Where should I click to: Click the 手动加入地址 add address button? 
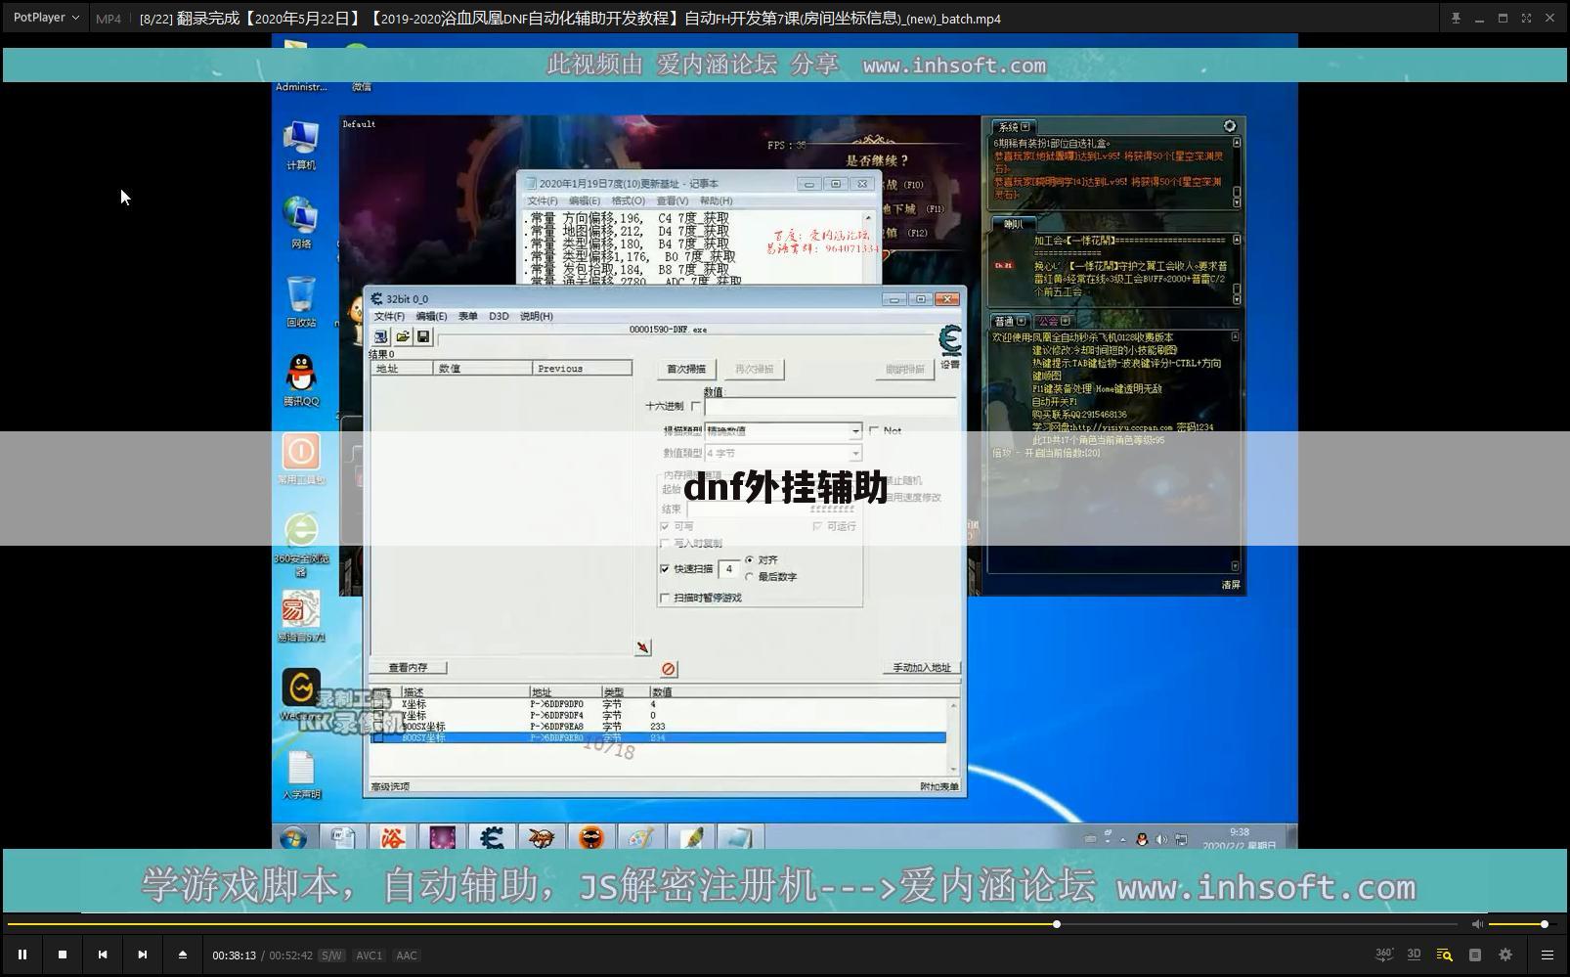click(921, 667)
